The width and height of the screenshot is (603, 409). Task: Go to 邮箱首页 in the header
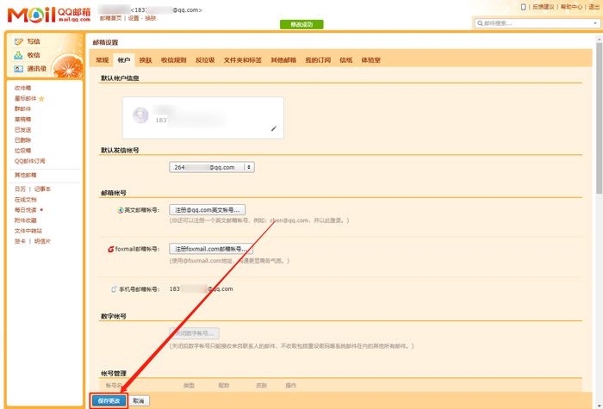tap(111, 18)
